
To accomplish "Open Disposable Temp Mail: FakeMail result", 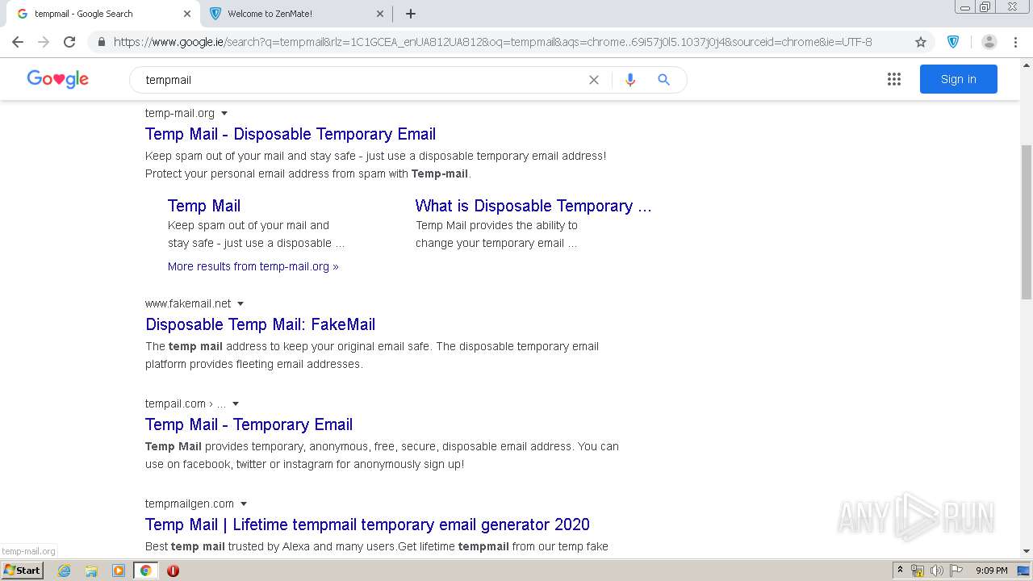I will click(x=260, y=324).
